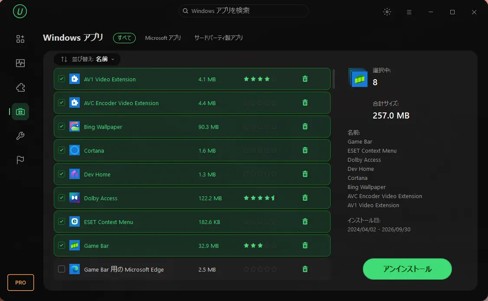The height and width of the screenshot is (301, 488).
Task: Uncheck AVC Encoder Video Extension checkbox
Action: (62, 102)
